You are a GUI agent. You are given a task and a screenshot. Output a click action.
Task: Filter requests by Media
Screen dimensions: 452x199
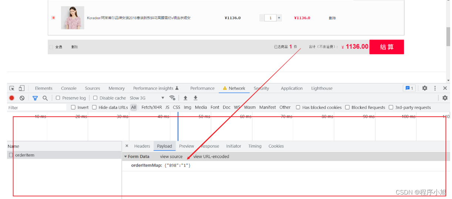(201, 107)
